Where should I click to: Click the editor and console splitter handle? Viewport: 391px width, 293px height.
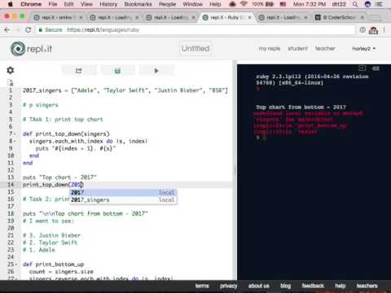tap(235, 171)
